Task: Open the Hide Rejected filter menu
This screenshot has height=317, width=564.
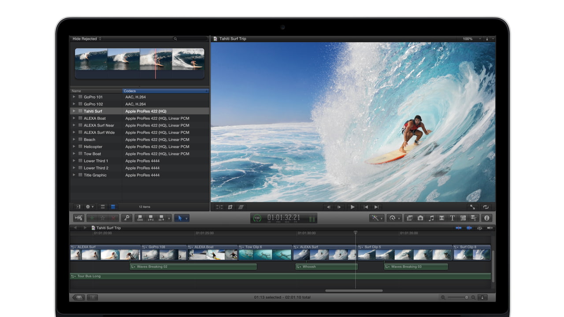Action: (x=84, y=39)
